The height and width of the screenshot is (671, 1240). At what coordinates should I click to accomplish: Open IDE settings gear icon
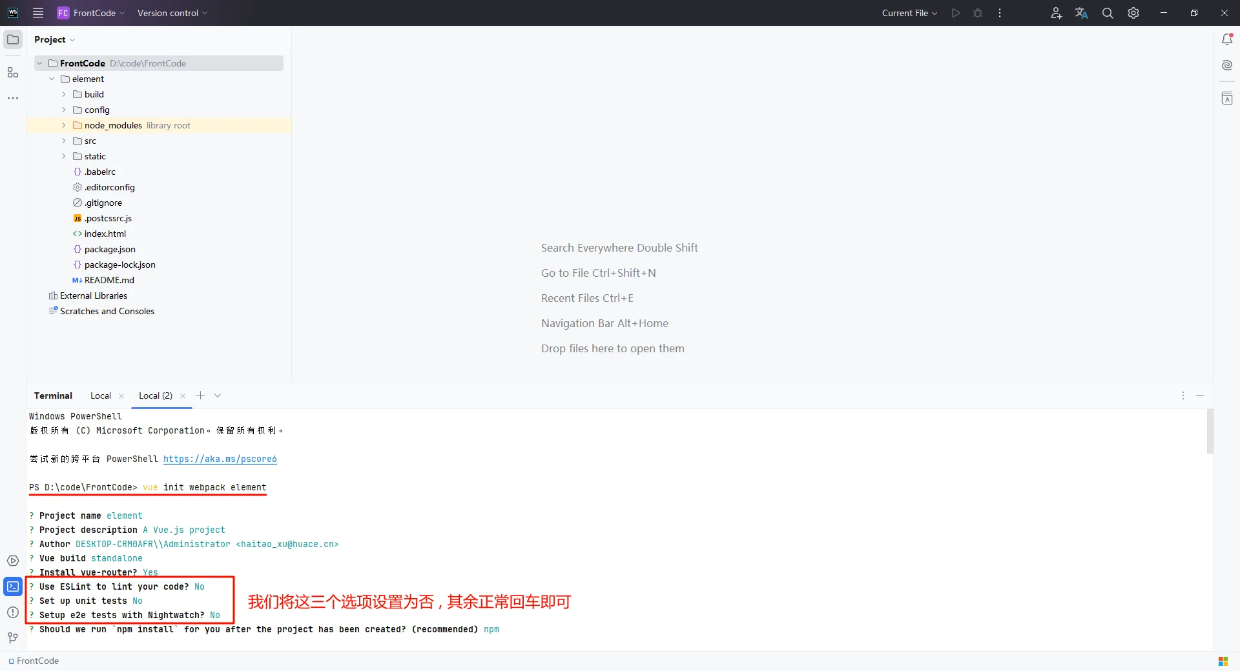point(1133,13)
